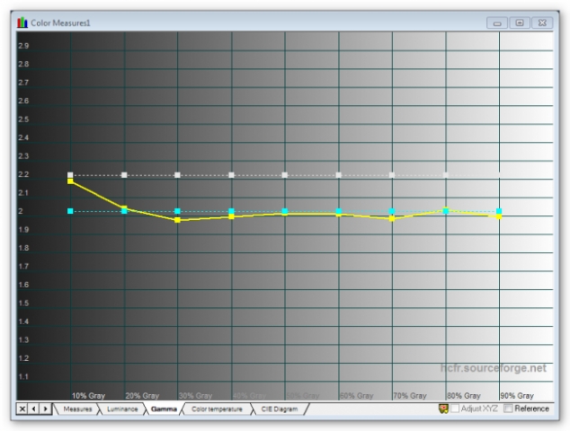
Task: Open the Luminance tab
Action: 122,409
